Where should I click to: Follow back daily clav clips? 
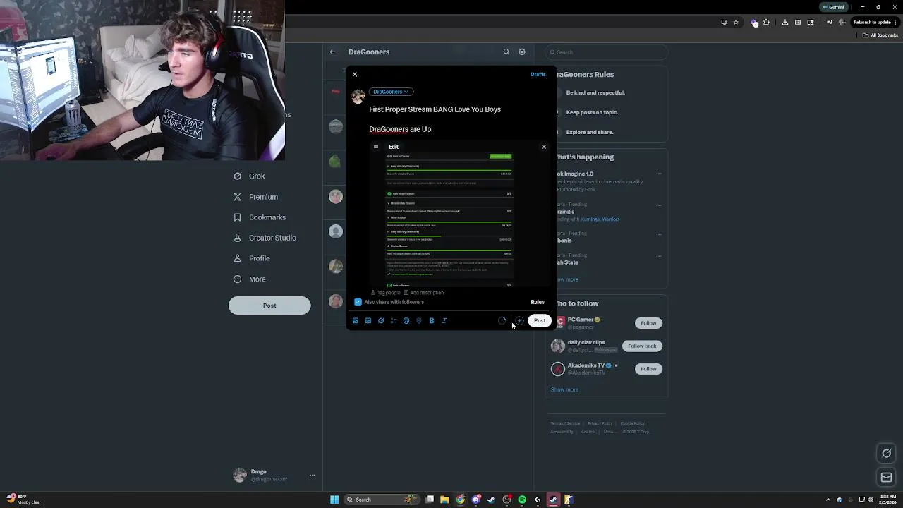click(x=642, y=346)
